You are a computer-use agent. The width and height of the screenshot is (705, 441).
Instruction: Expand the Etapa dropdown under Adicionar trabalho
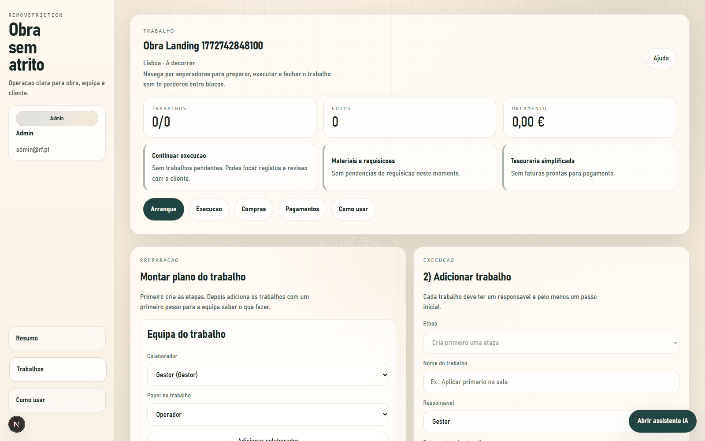(x=551, y=343)
